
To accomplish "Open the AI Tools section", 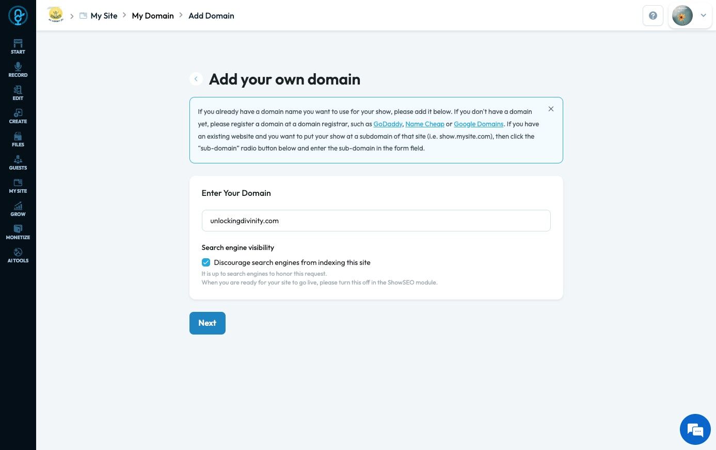I will (18, 255).
